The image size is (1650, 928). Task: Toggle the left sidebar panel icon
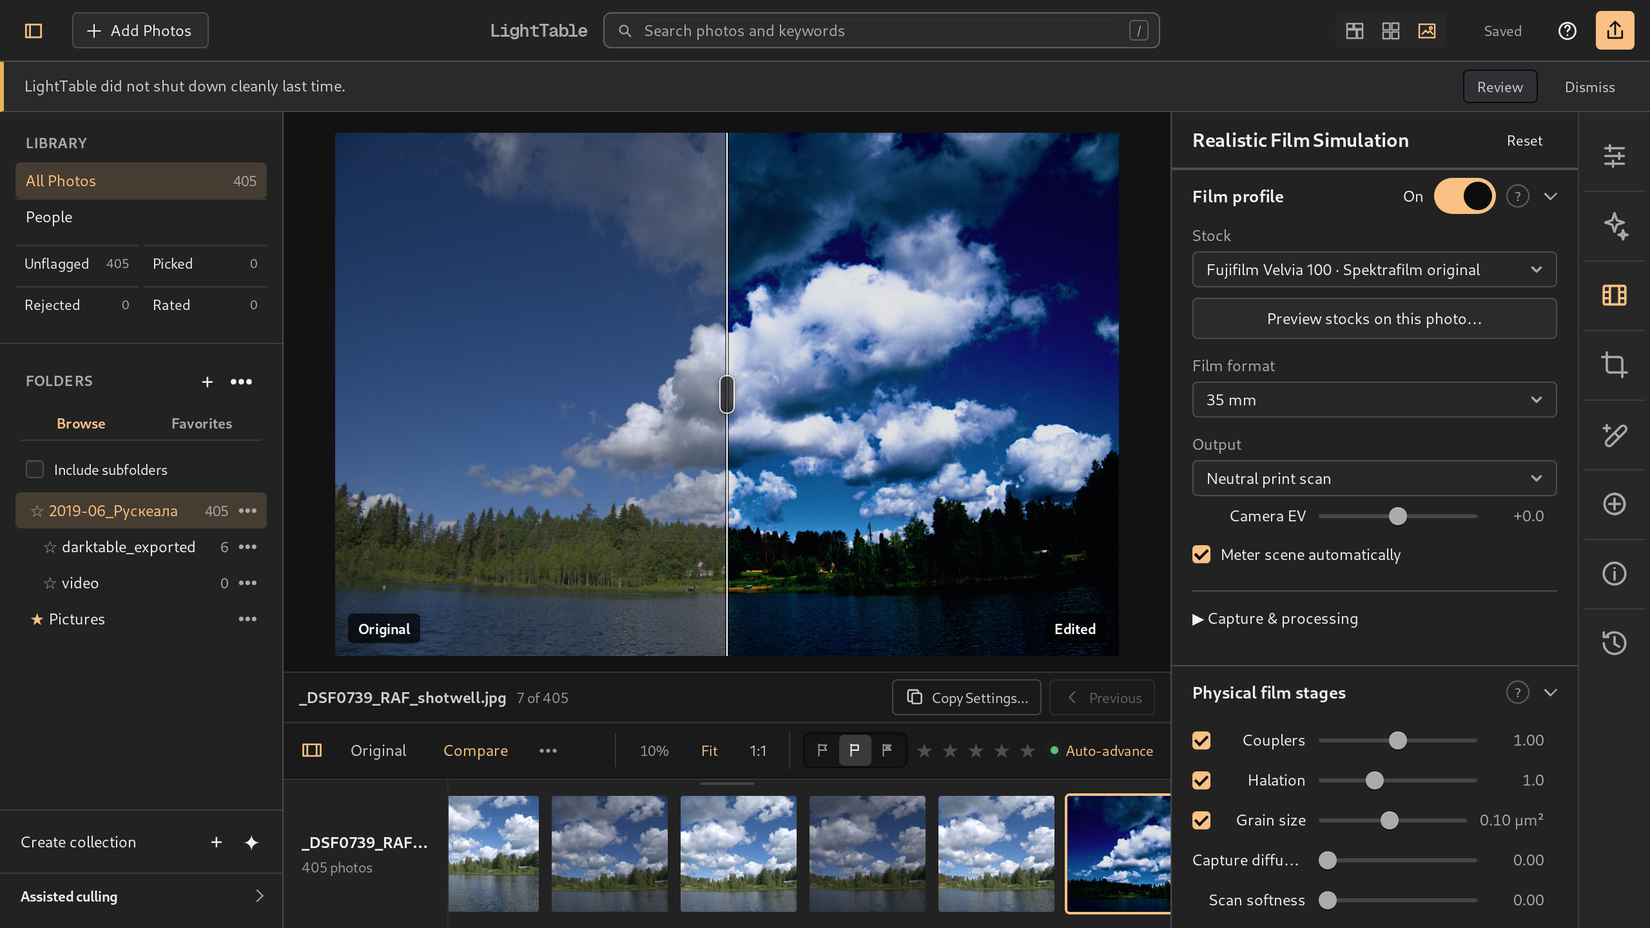[x=34, y=30]
